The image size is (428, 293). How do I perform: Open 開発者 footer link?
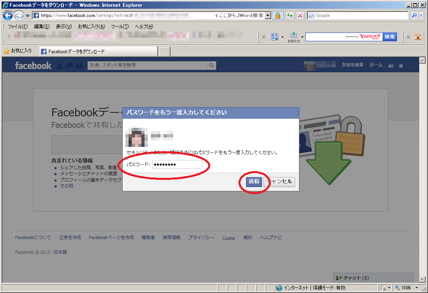coord(148,237)
